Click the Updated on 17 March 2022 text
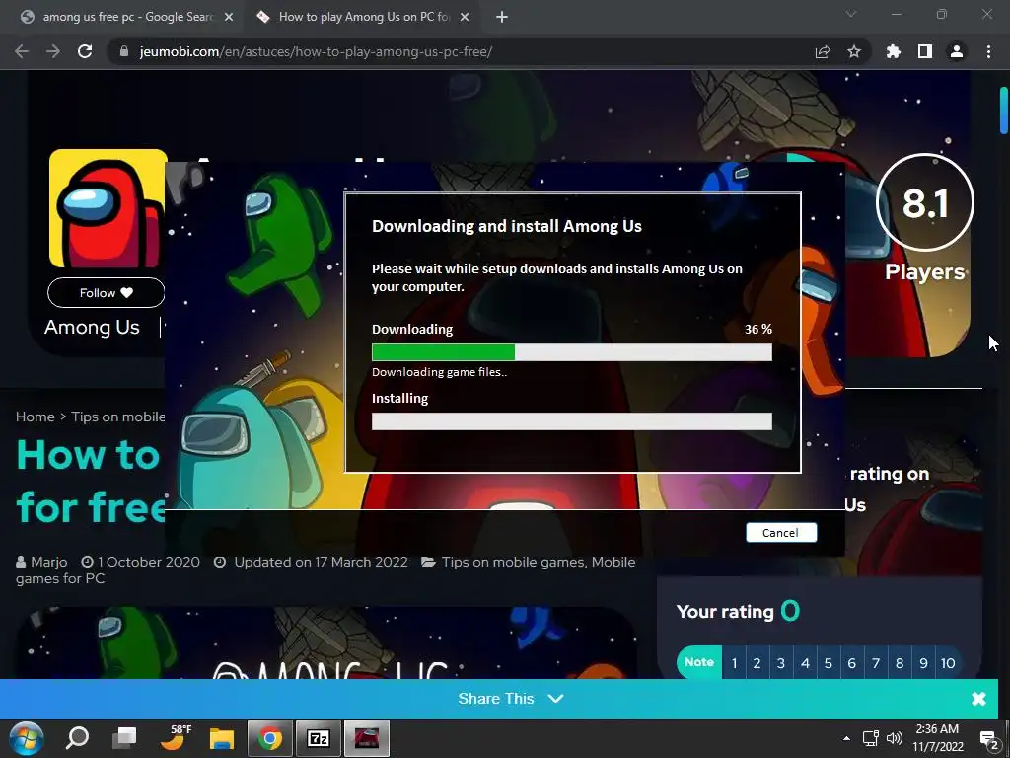Viewport: 1010px width, 758px height. pyautogui.click(x=321, y=562)
